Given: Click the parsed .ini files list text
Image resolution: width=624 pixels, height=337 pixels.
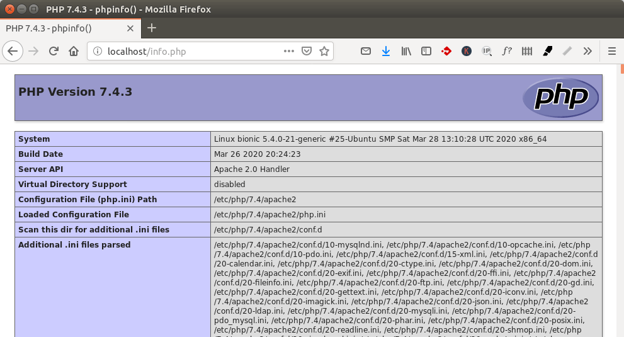Looking at the screenshot, I should 406,287.
